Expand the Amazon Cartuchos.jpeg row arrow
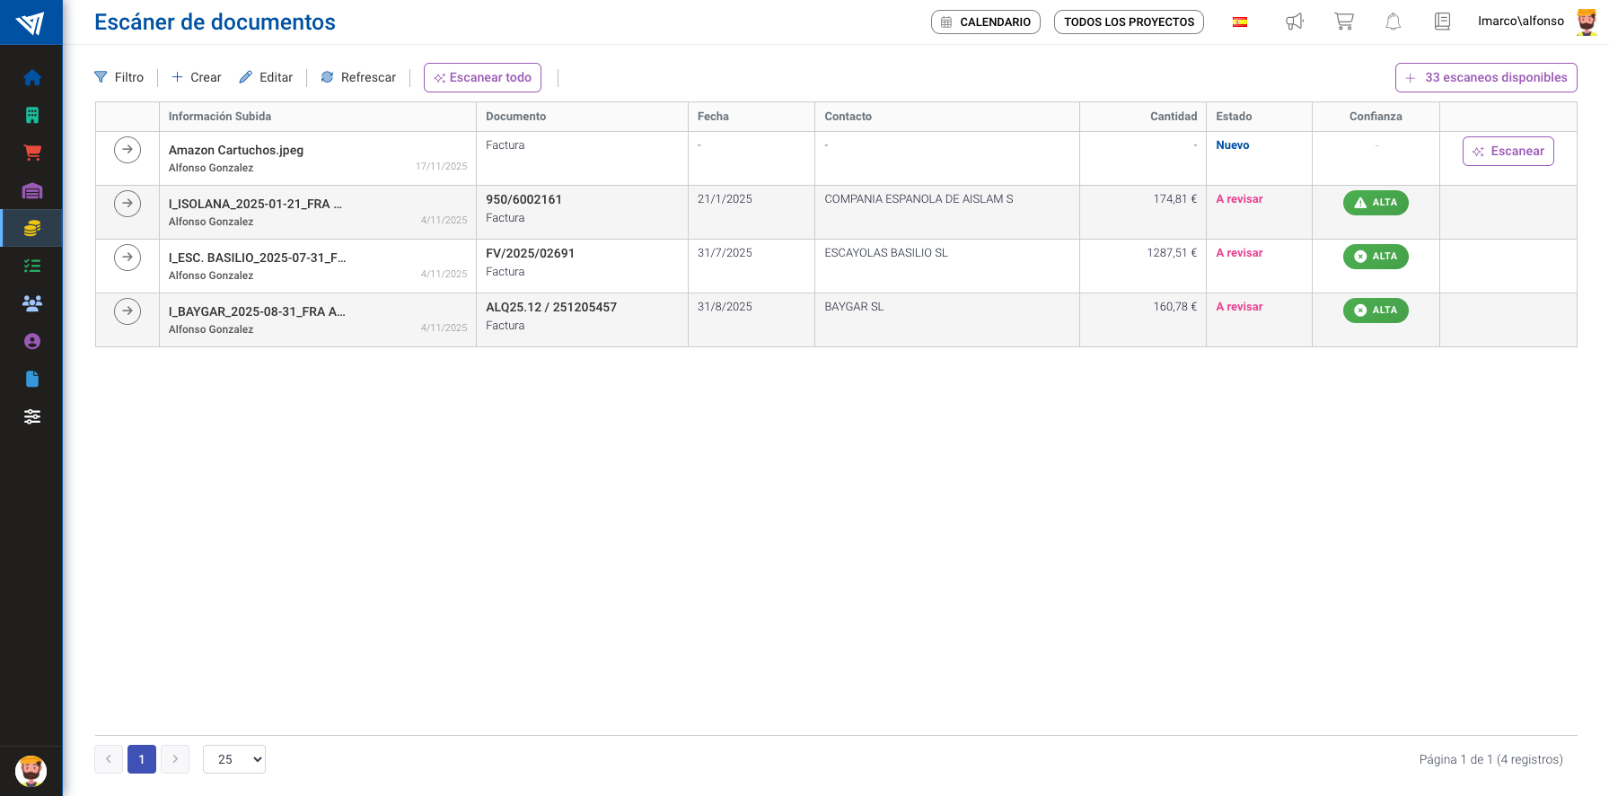 (x=127, y=150)
